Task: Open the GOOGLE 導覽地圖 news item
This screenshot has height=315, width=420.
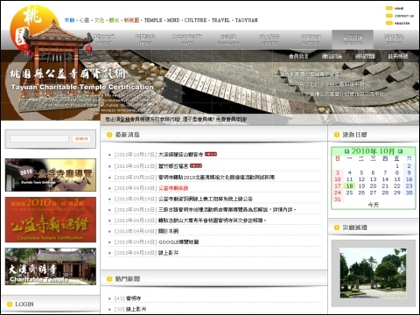Action: tap(178, 242)
